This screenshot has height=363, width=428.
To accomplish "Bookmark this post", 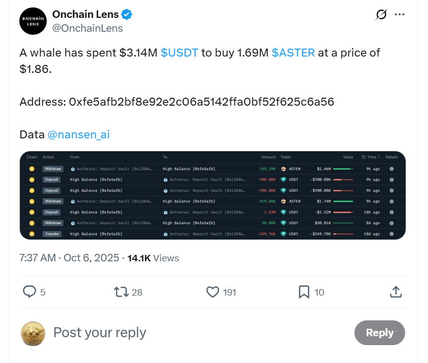I will point(304,292).
